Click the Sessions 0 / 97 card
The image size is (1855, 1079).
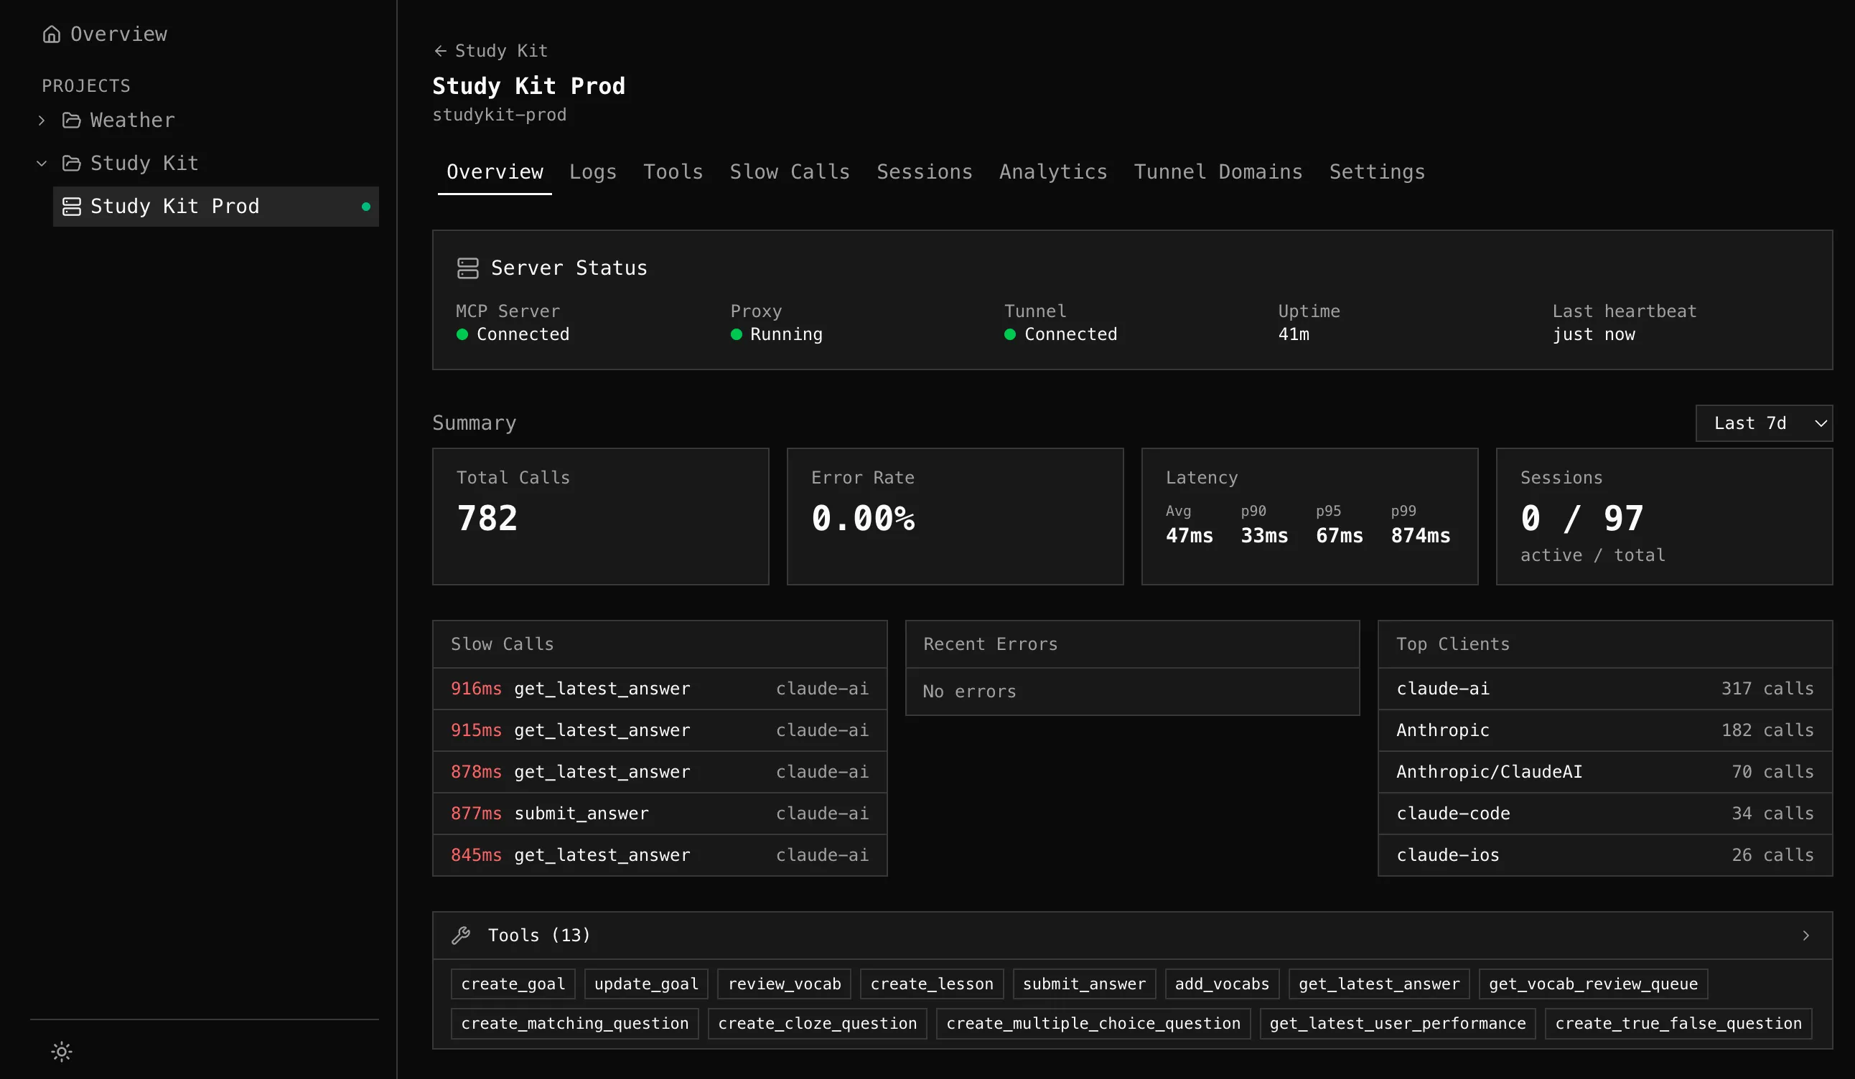point(1664,517)
